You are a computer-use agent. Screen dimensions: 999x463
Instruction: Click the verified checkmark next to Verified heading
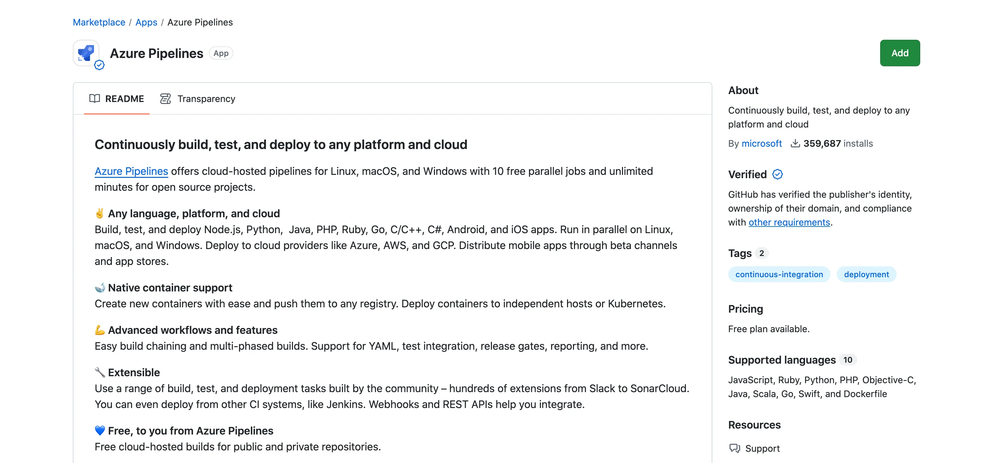777,175
